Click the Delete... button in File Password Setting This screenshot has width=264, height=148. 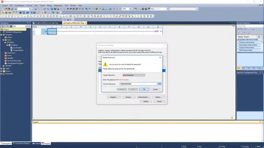[158, 97]
